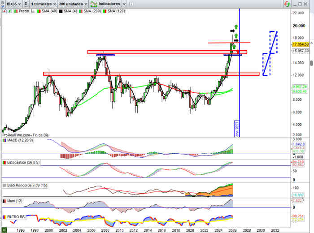Click the red plus icon near Precio
The width and height of the screenshot is (314, 233).
[4, 10]
